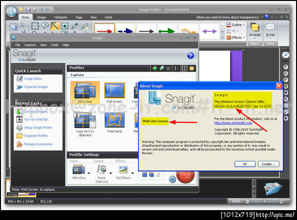Click Manage Accessories task

(38, 144)
